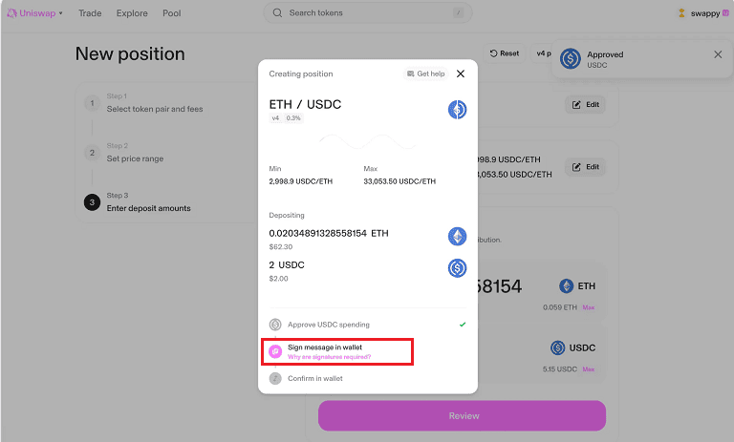This screenshot has width=734, height=442.
Task: Open the Trade menu
Action: [90, 13]
